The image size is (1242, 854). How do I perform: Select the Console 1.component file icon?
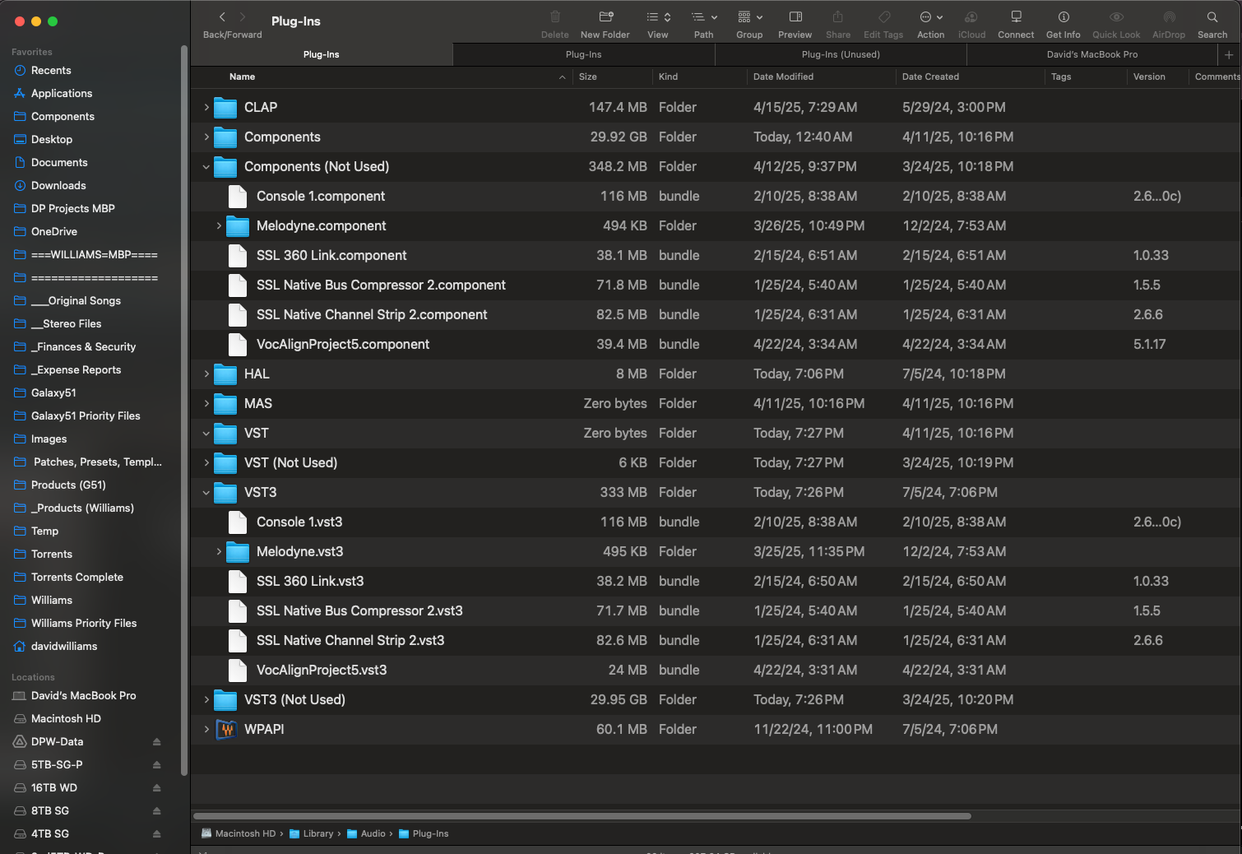[x=238, y=196]
